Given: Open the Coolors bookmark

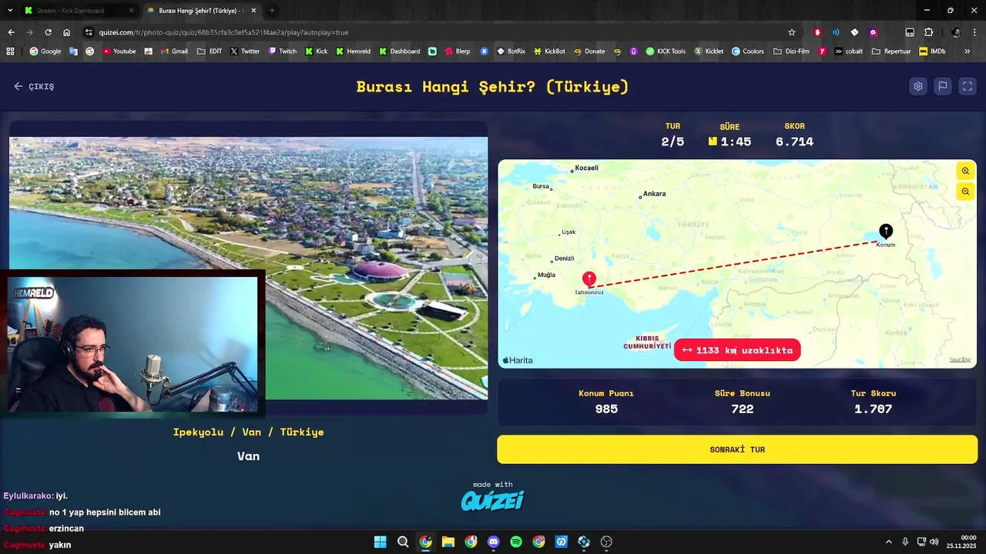Looking at the screenshot, I should coord(748,52).
